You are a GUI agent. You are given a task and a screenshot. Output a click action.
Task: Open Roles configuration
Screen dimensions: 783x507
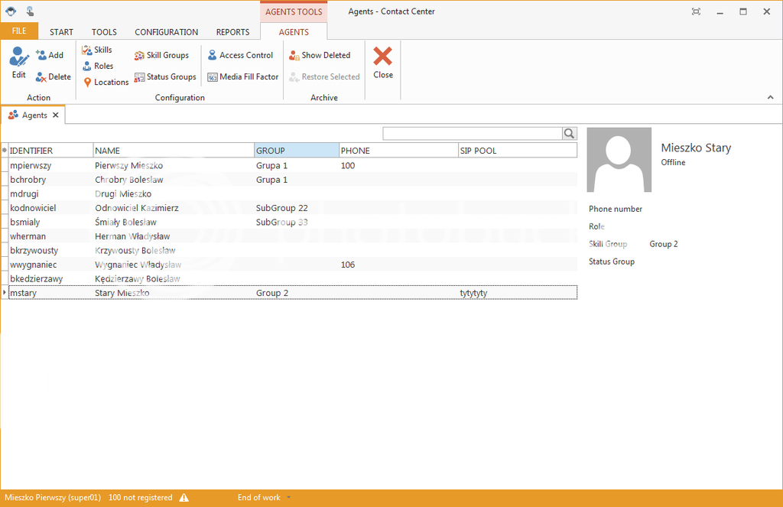tap(98, 66)
